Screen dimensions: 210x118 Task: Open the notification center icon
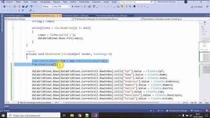206,115
